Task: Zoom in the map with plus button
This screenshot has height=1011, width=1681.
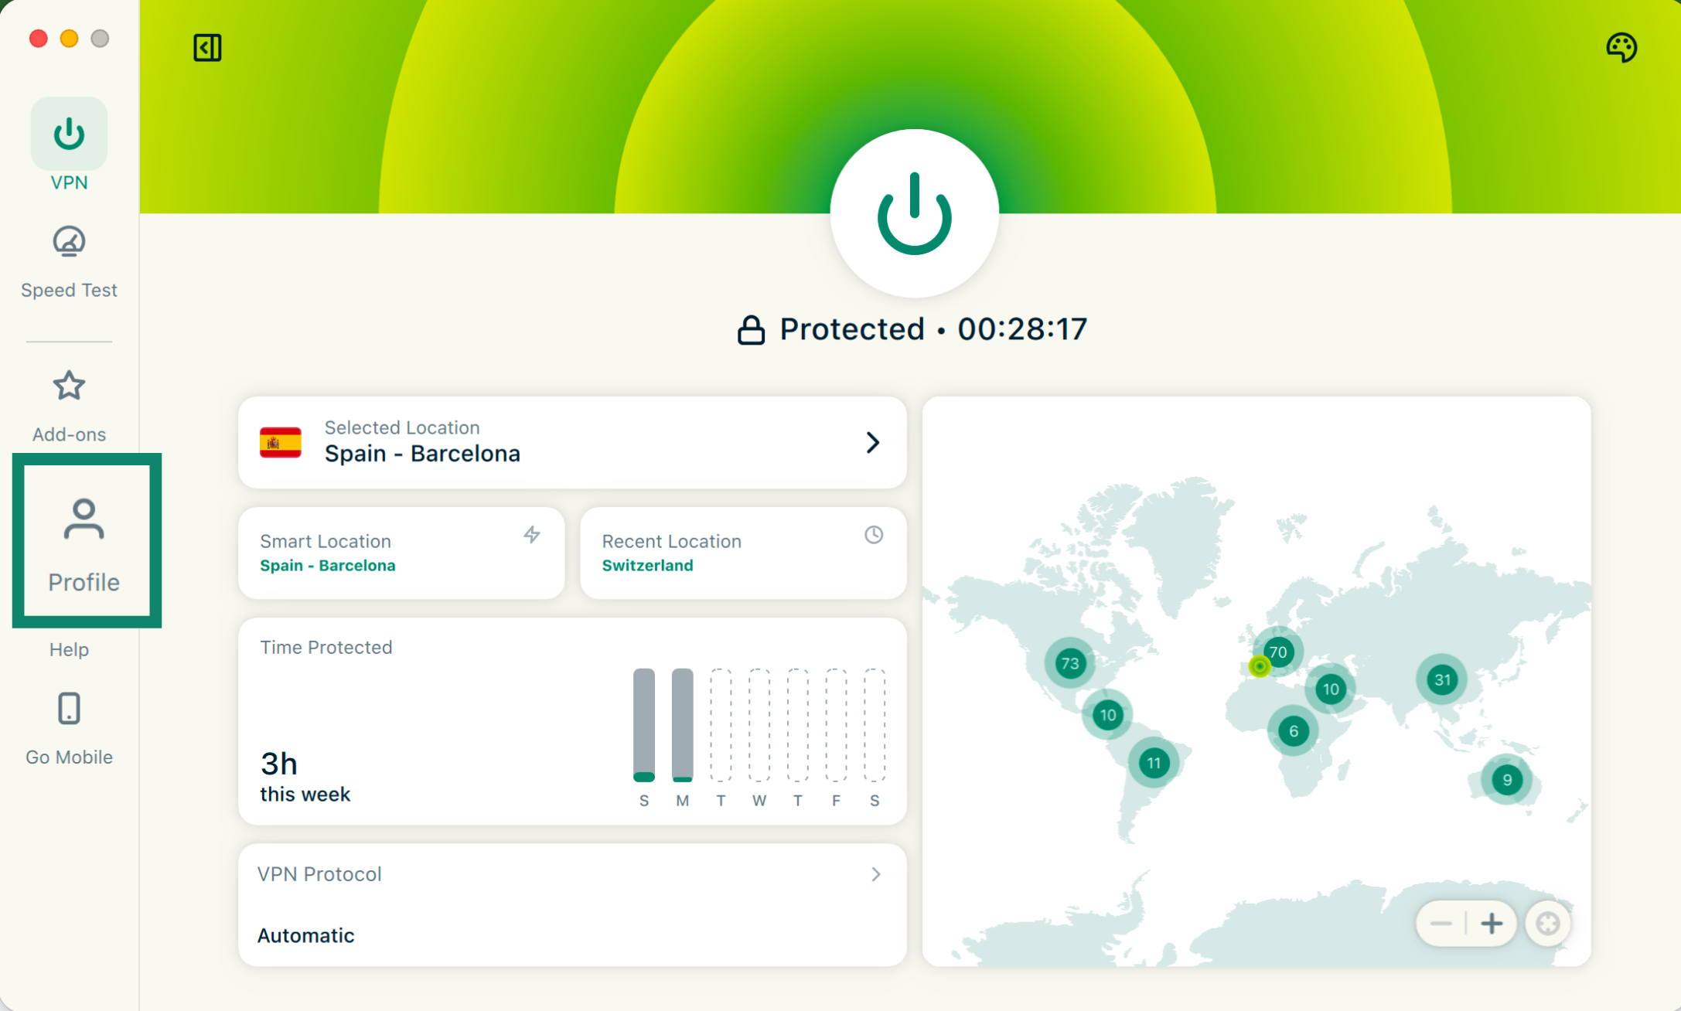Action: coord(1492,923)
